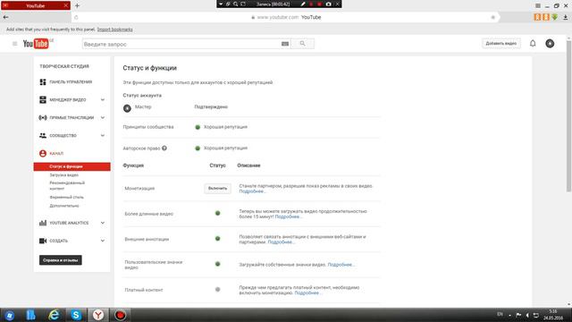Close the YouTube browser tab

(66, 5)
